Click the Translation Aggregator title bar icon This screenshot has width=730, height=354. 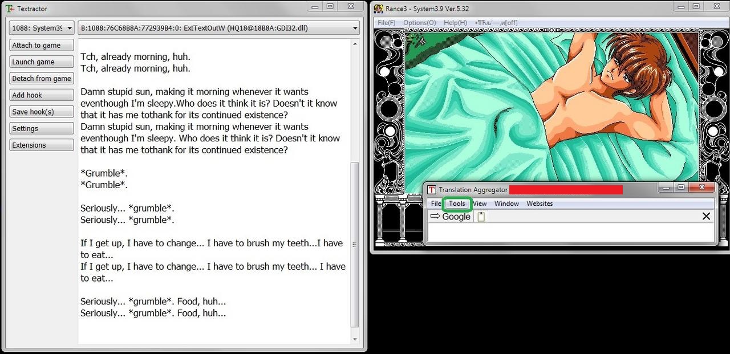[432, 189]
